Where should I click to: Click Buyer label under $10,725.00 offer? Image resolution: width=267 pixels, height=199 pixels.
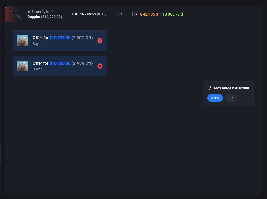pos(37,44)
